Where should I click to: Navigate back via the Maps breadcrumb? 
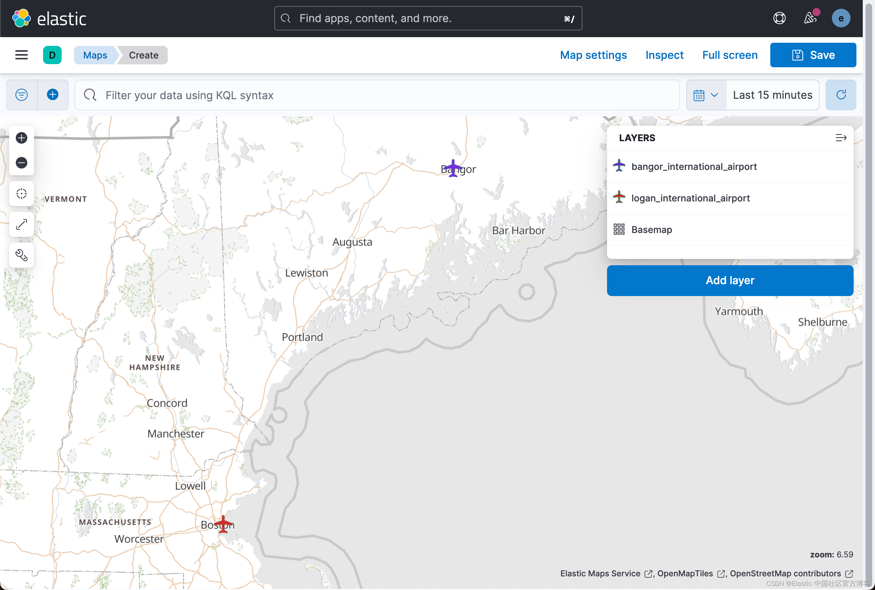pyautogui.click(x=95, y=55)
